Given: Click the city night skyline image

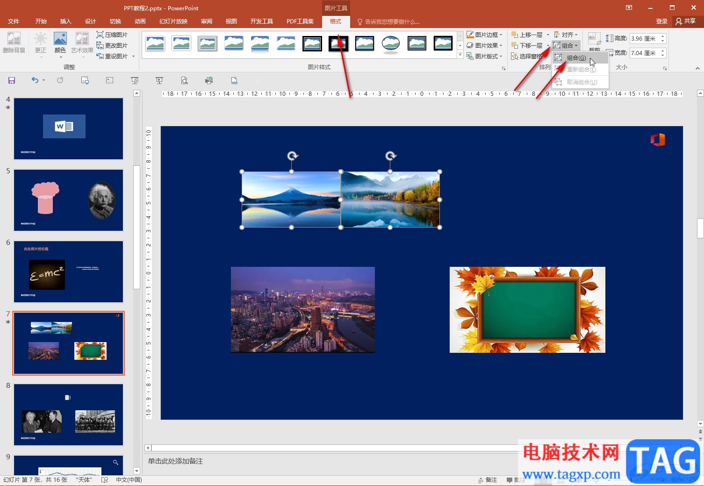Looking at the screenshot, I should tap(303, 309).
